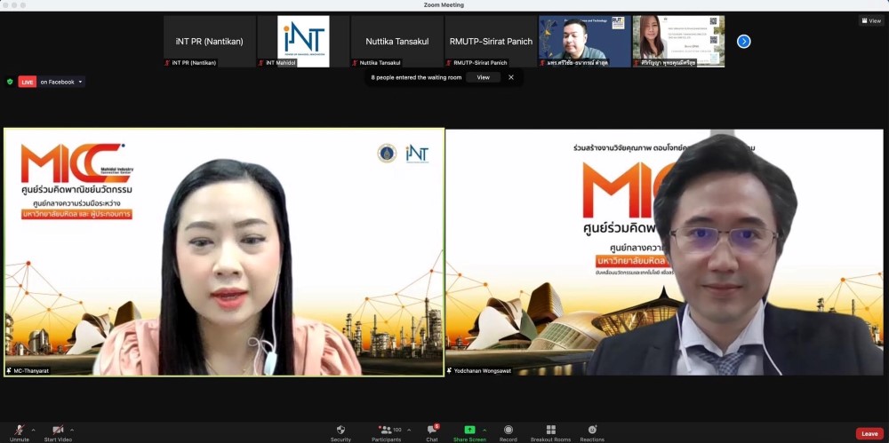Leave the meeting

pyautogui.click(x=869, y=433)
